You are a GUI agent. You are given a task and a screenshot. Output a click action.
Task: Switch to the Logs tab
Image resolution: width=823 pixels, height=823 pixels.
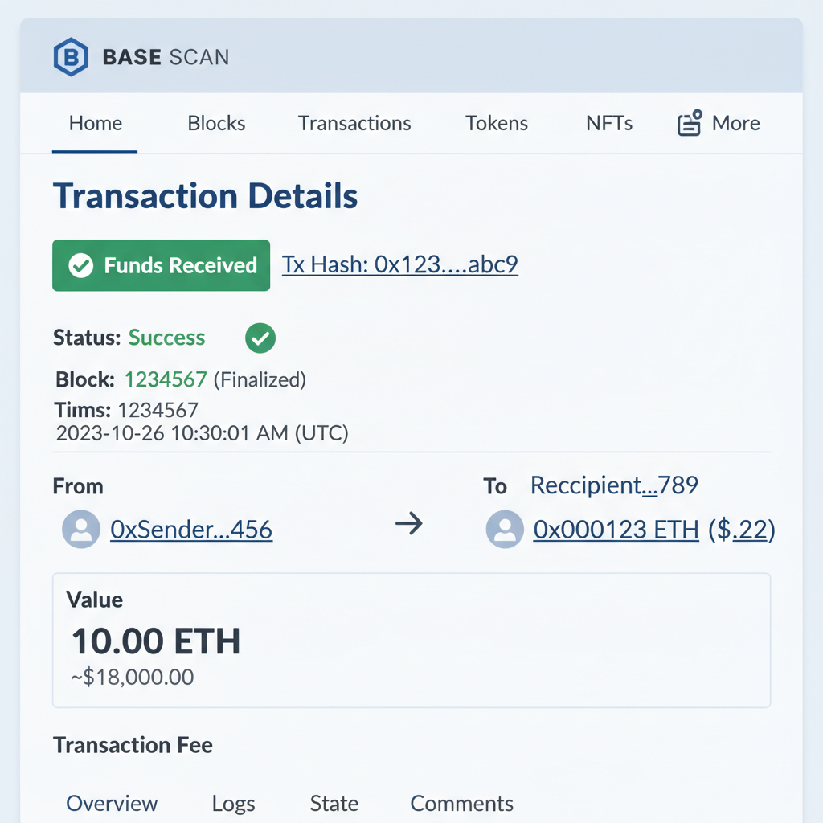(x=233, y=803)
